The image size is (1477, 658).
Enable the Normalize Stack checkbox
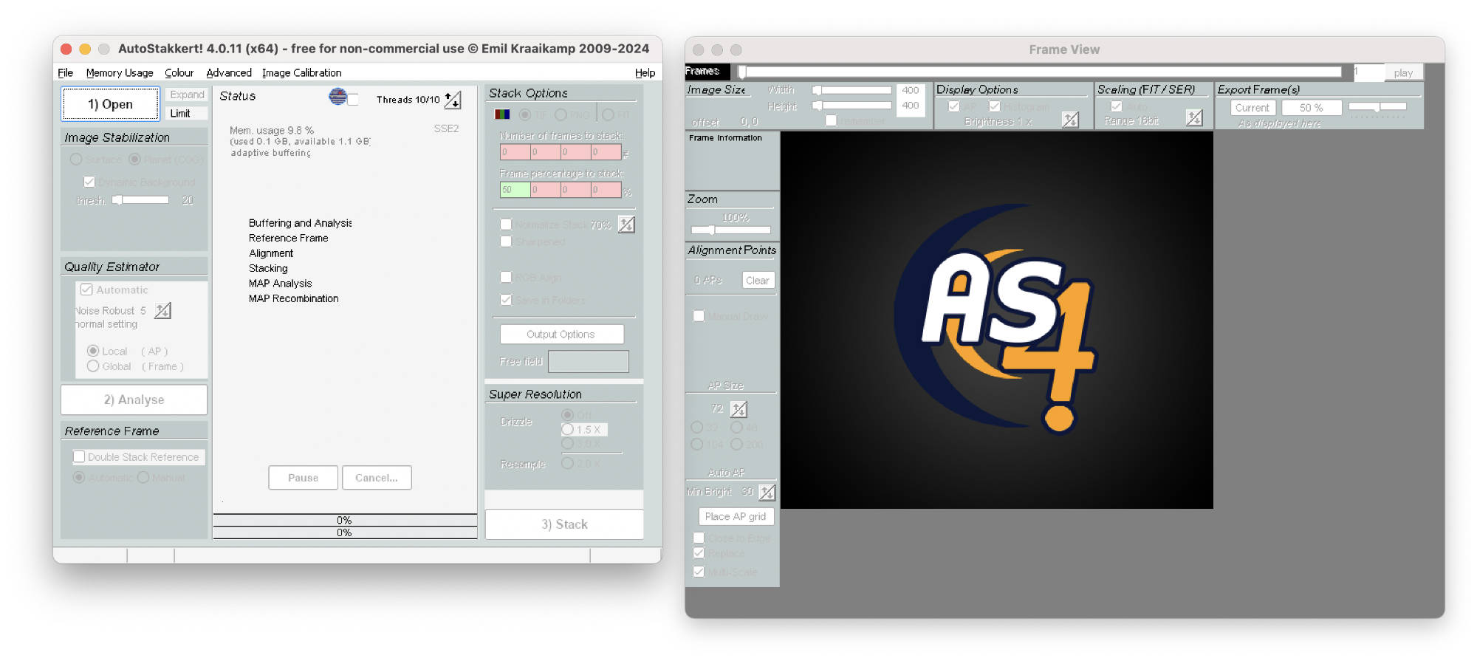pos(506,224)
